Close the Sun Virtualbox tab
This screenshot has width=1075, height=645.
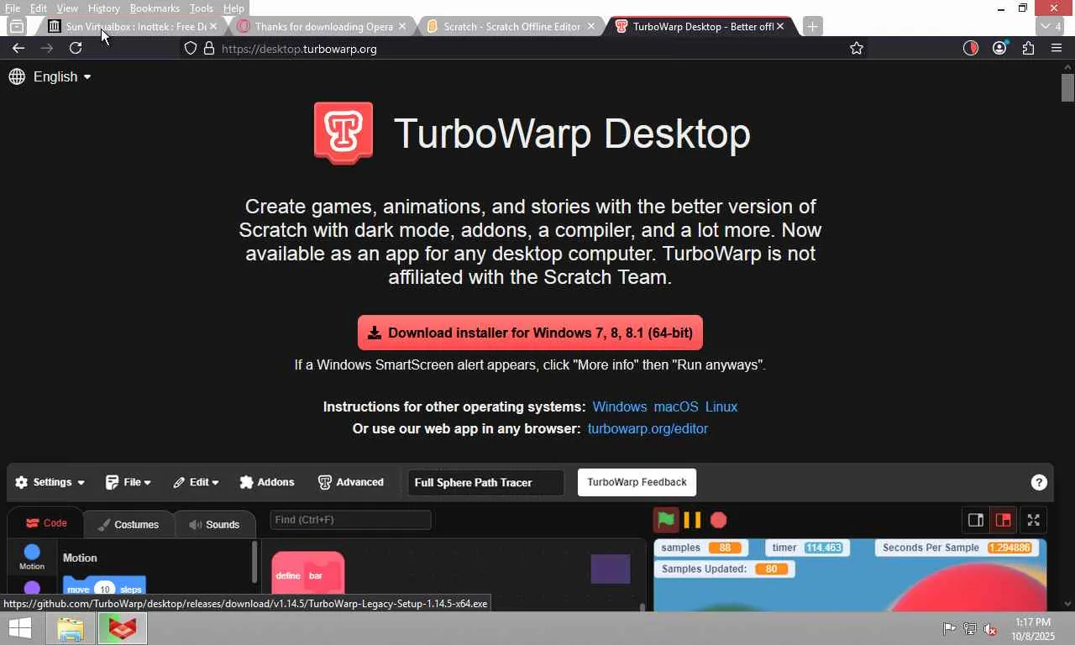[212, 26]
